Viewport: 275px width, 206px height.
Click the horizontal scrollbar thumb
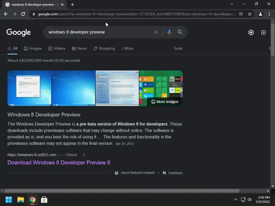tap(122, 191)
